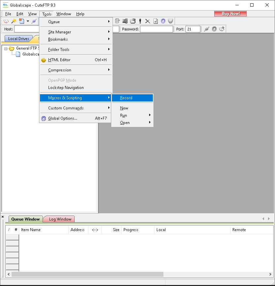
Task: Expand the Open submenu
Action: coord(132,123)
